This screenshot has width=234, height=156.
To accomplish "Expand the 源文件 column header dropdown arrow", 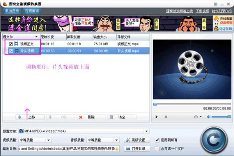I will pyautogui.click(x=36, y=37).
